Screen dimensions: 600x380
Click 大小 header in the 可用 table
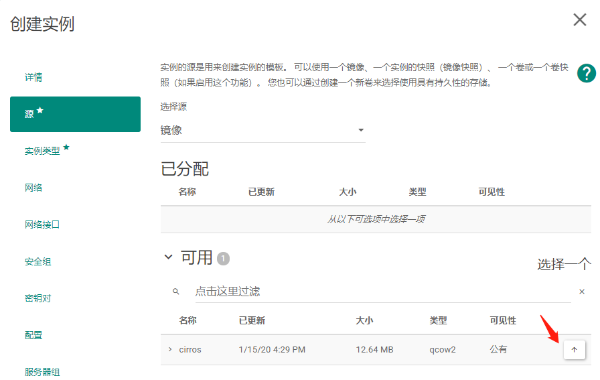[365, 320]
